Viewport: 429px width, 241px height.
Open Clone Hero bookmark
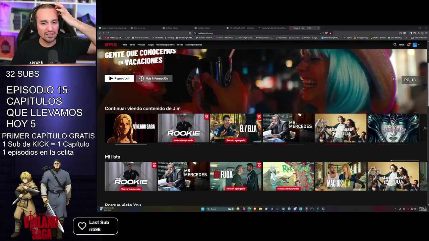294,38
